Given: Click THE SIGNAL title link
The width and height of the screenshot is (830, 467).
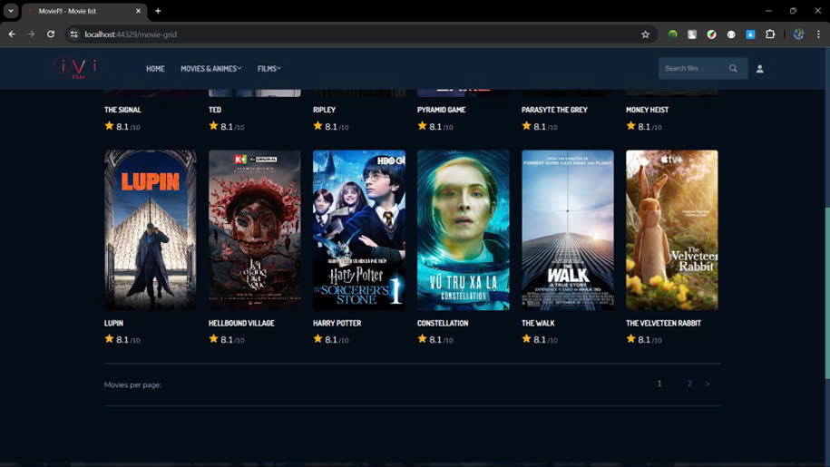Looking at the screenshot, I should 122,110.
